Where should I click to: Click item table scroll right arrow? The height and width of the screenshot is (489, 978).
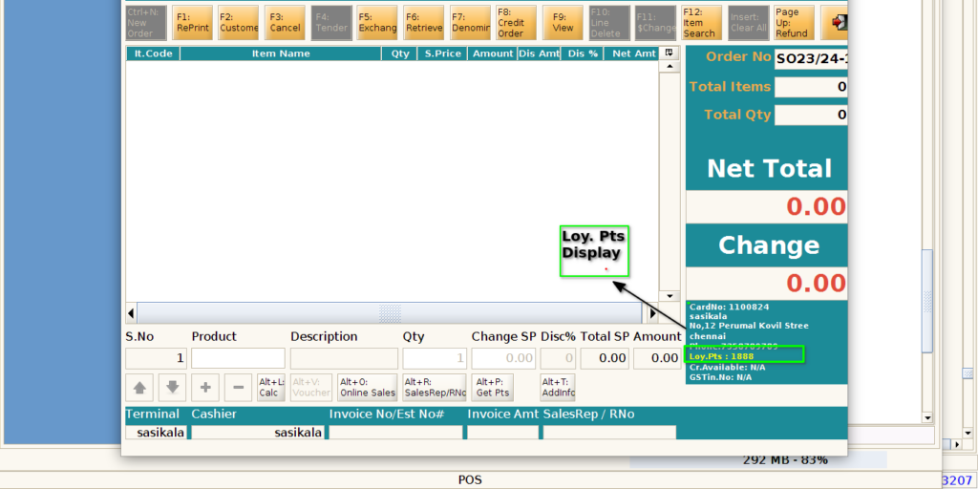(652, 312)
